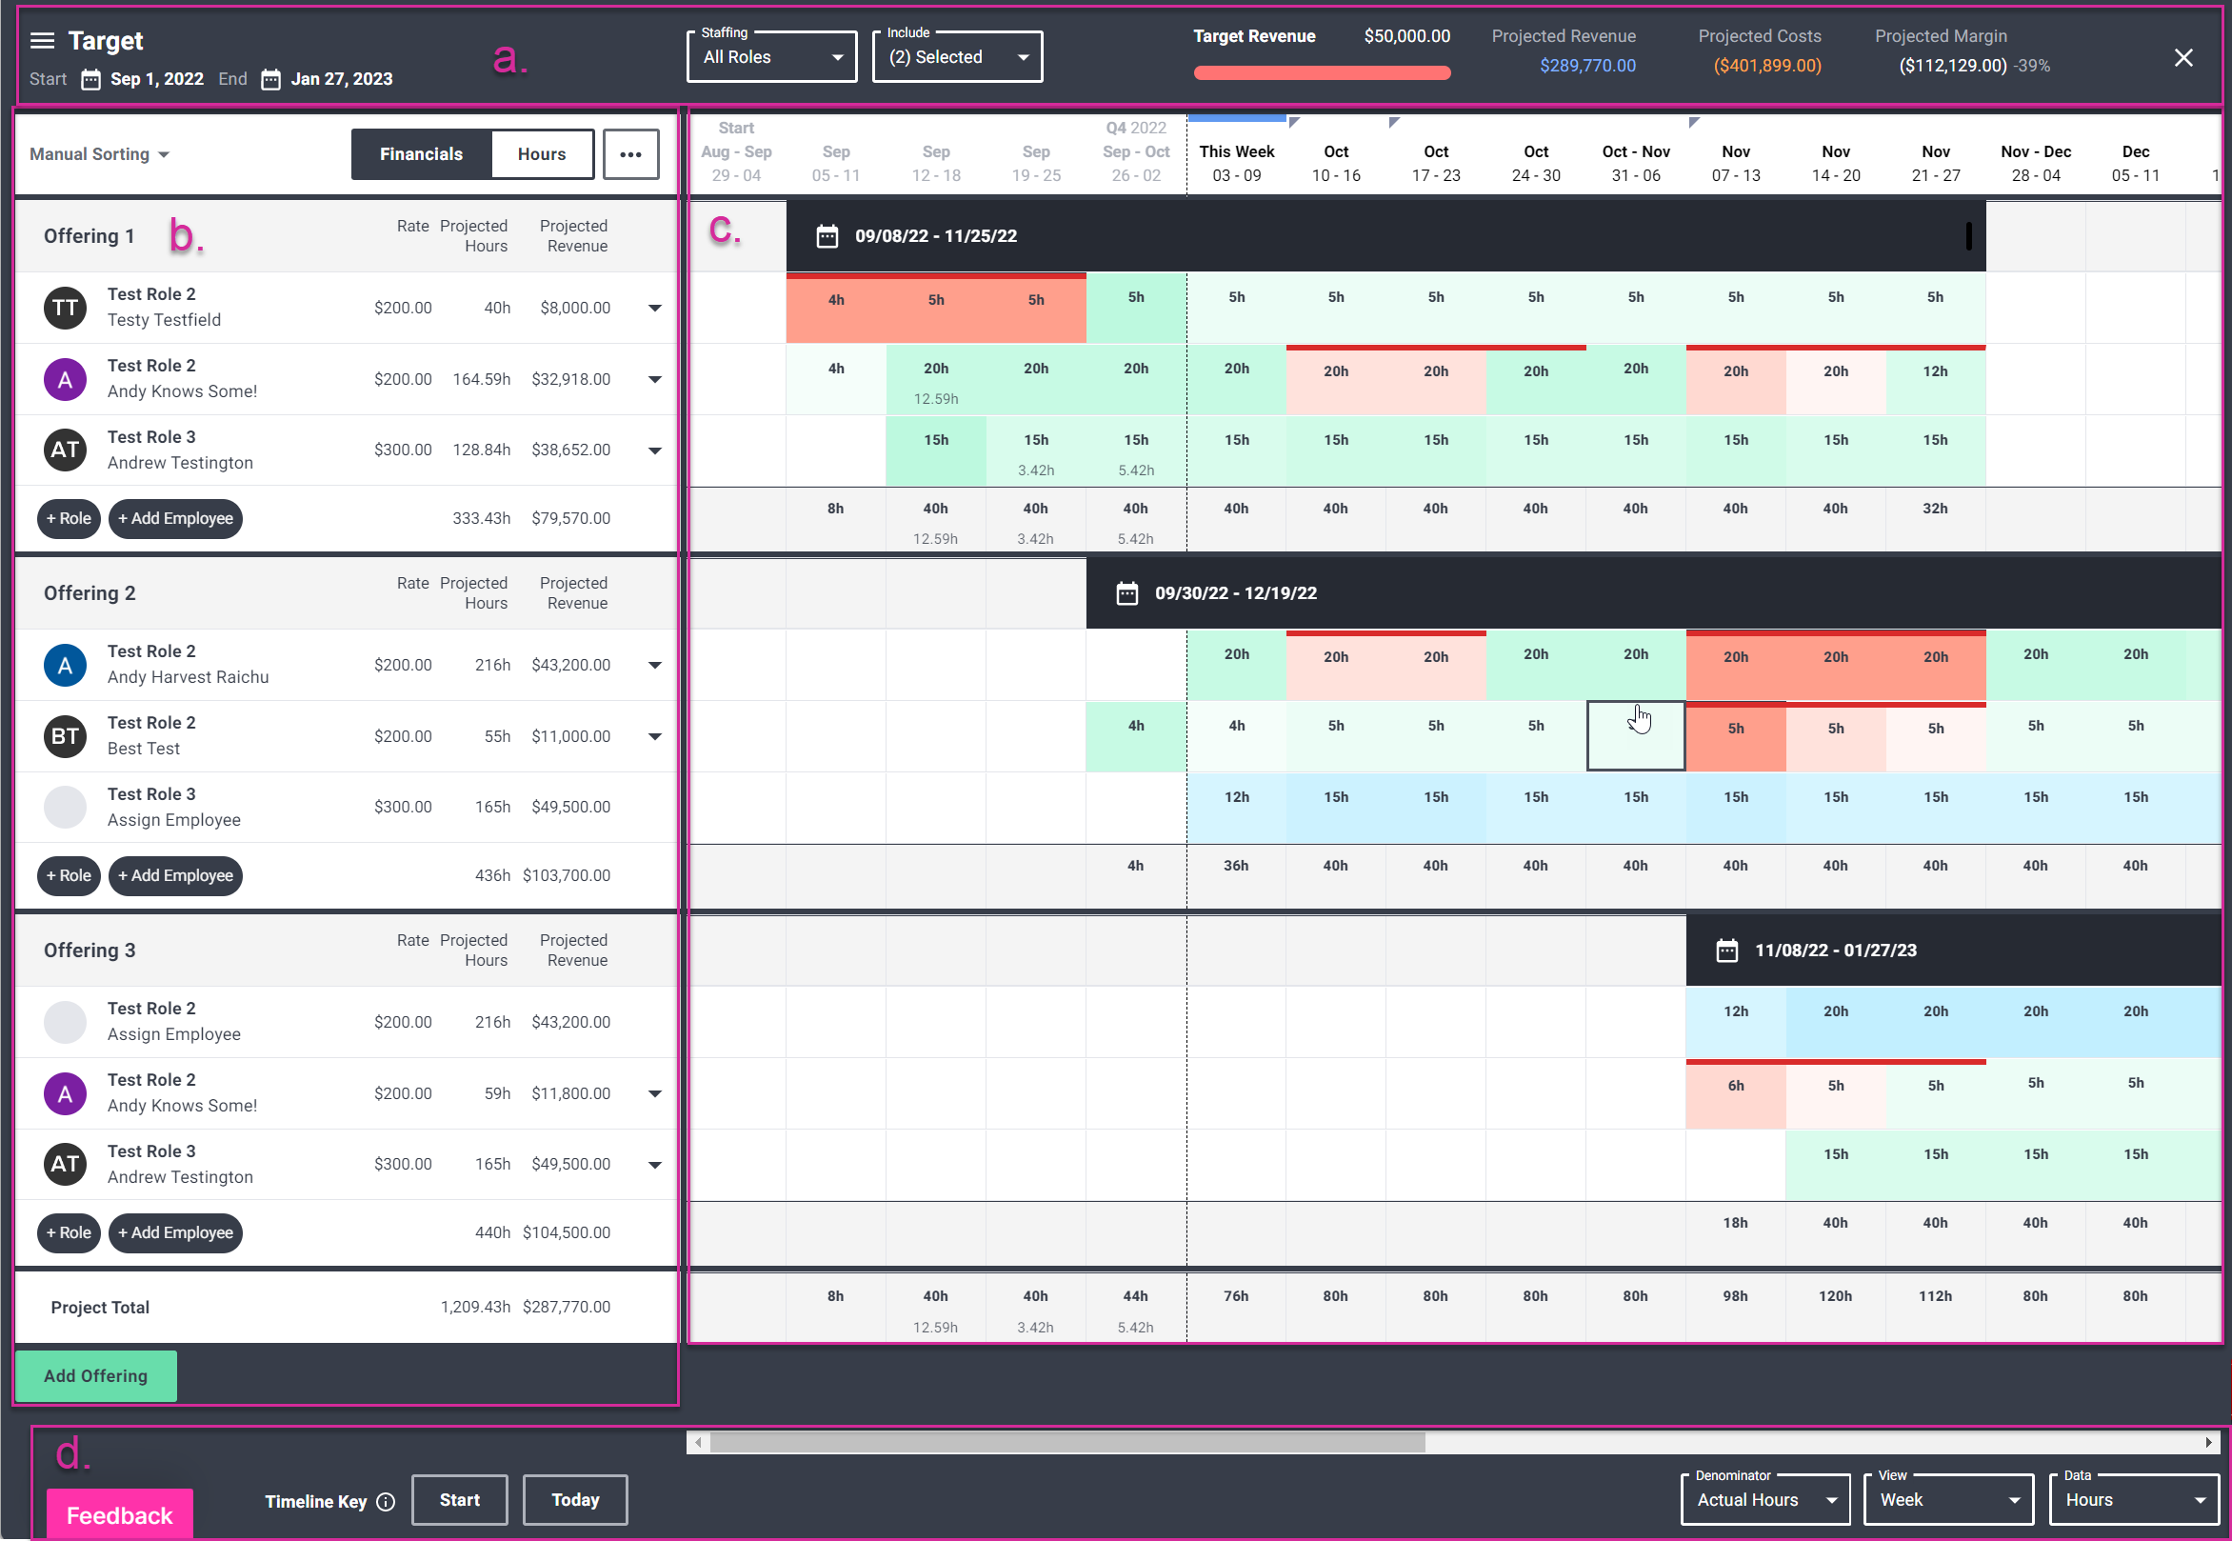Screen dimensions: 2232x1541
Task: Add an employee to Offering 1
Action: [175, 518]
